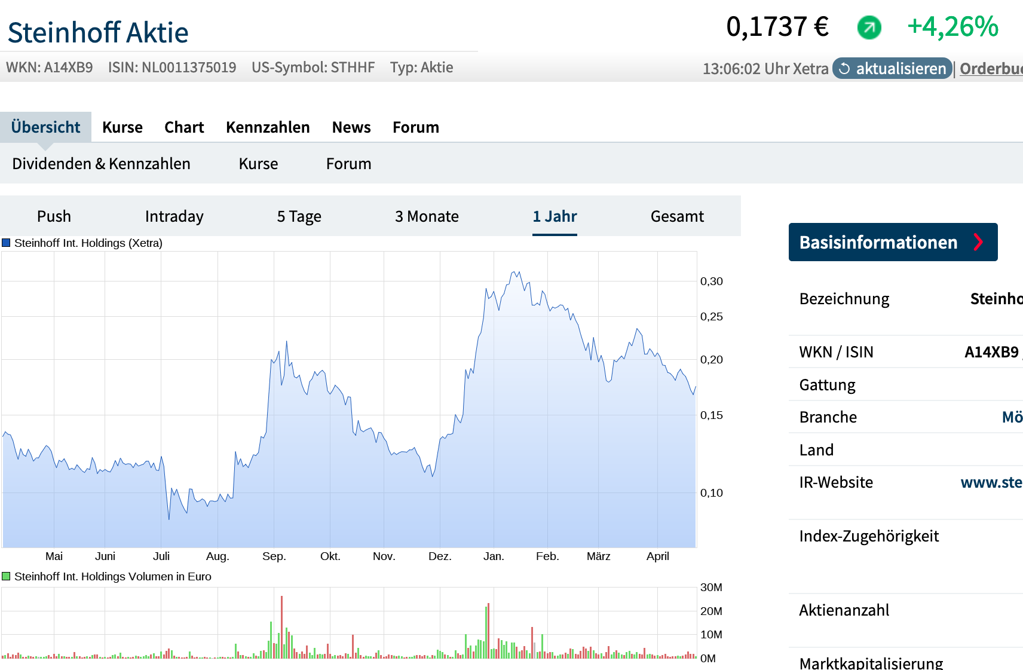Click the Land row label

[816, 450]
